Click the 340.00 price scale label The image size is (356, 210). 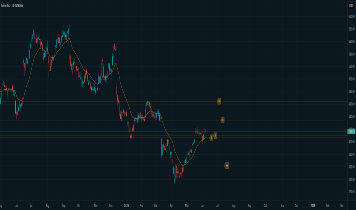coord(351,179)
